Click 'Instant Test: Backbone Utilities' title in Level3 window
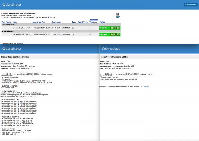 (x=115, y=57)
